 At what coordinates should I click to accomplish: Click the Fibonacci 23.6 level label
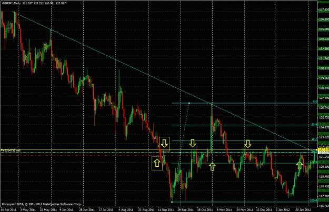[x=314, y=124]
